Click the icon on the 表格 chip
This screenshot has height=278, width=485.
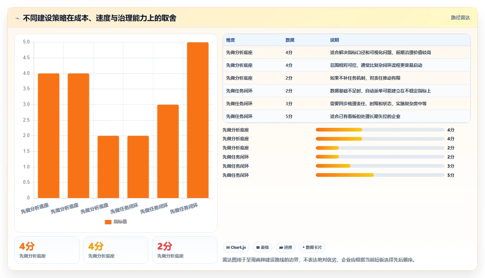pos(258,247)
